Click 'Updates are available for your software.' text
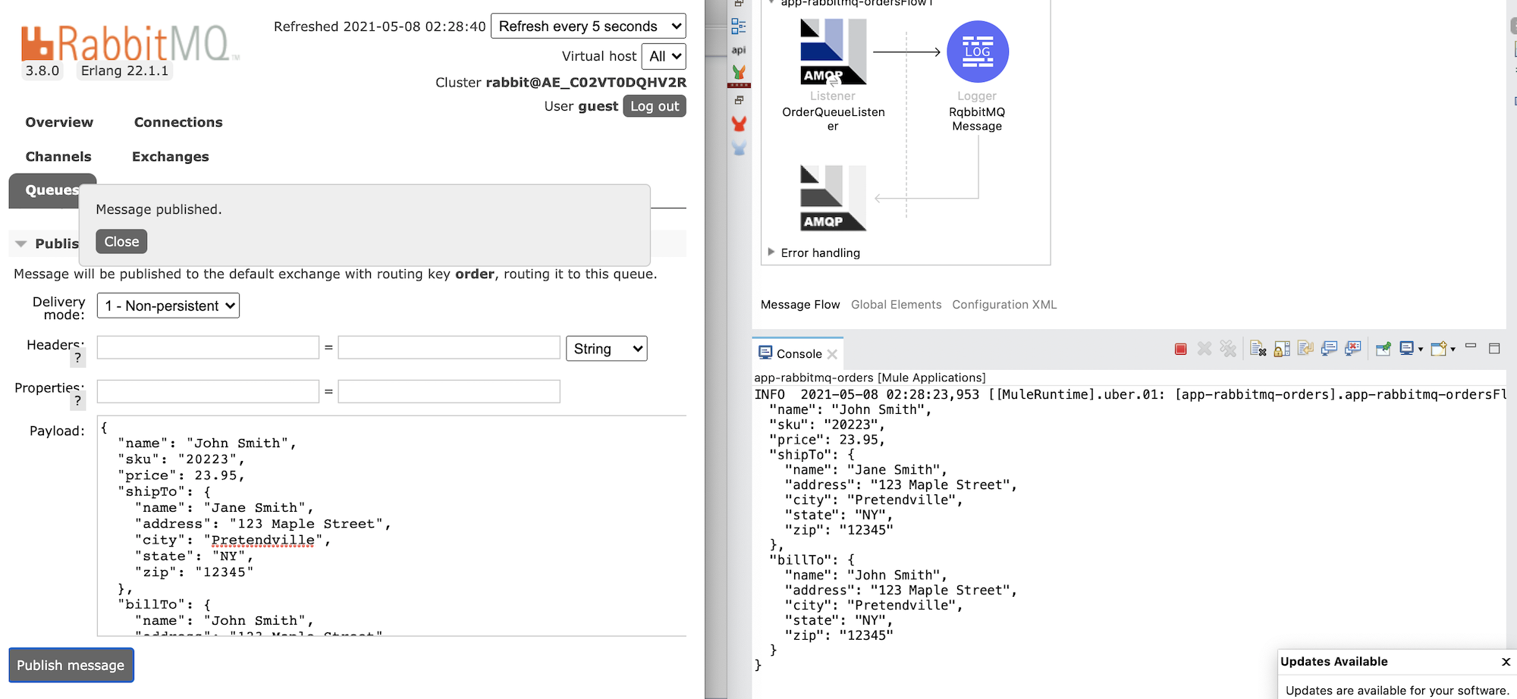Screen dimensions: 1517x699 (1397, 691)
